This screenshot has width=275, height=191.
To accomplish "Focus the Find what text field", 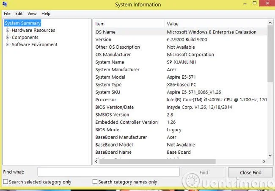I will 108,172.
